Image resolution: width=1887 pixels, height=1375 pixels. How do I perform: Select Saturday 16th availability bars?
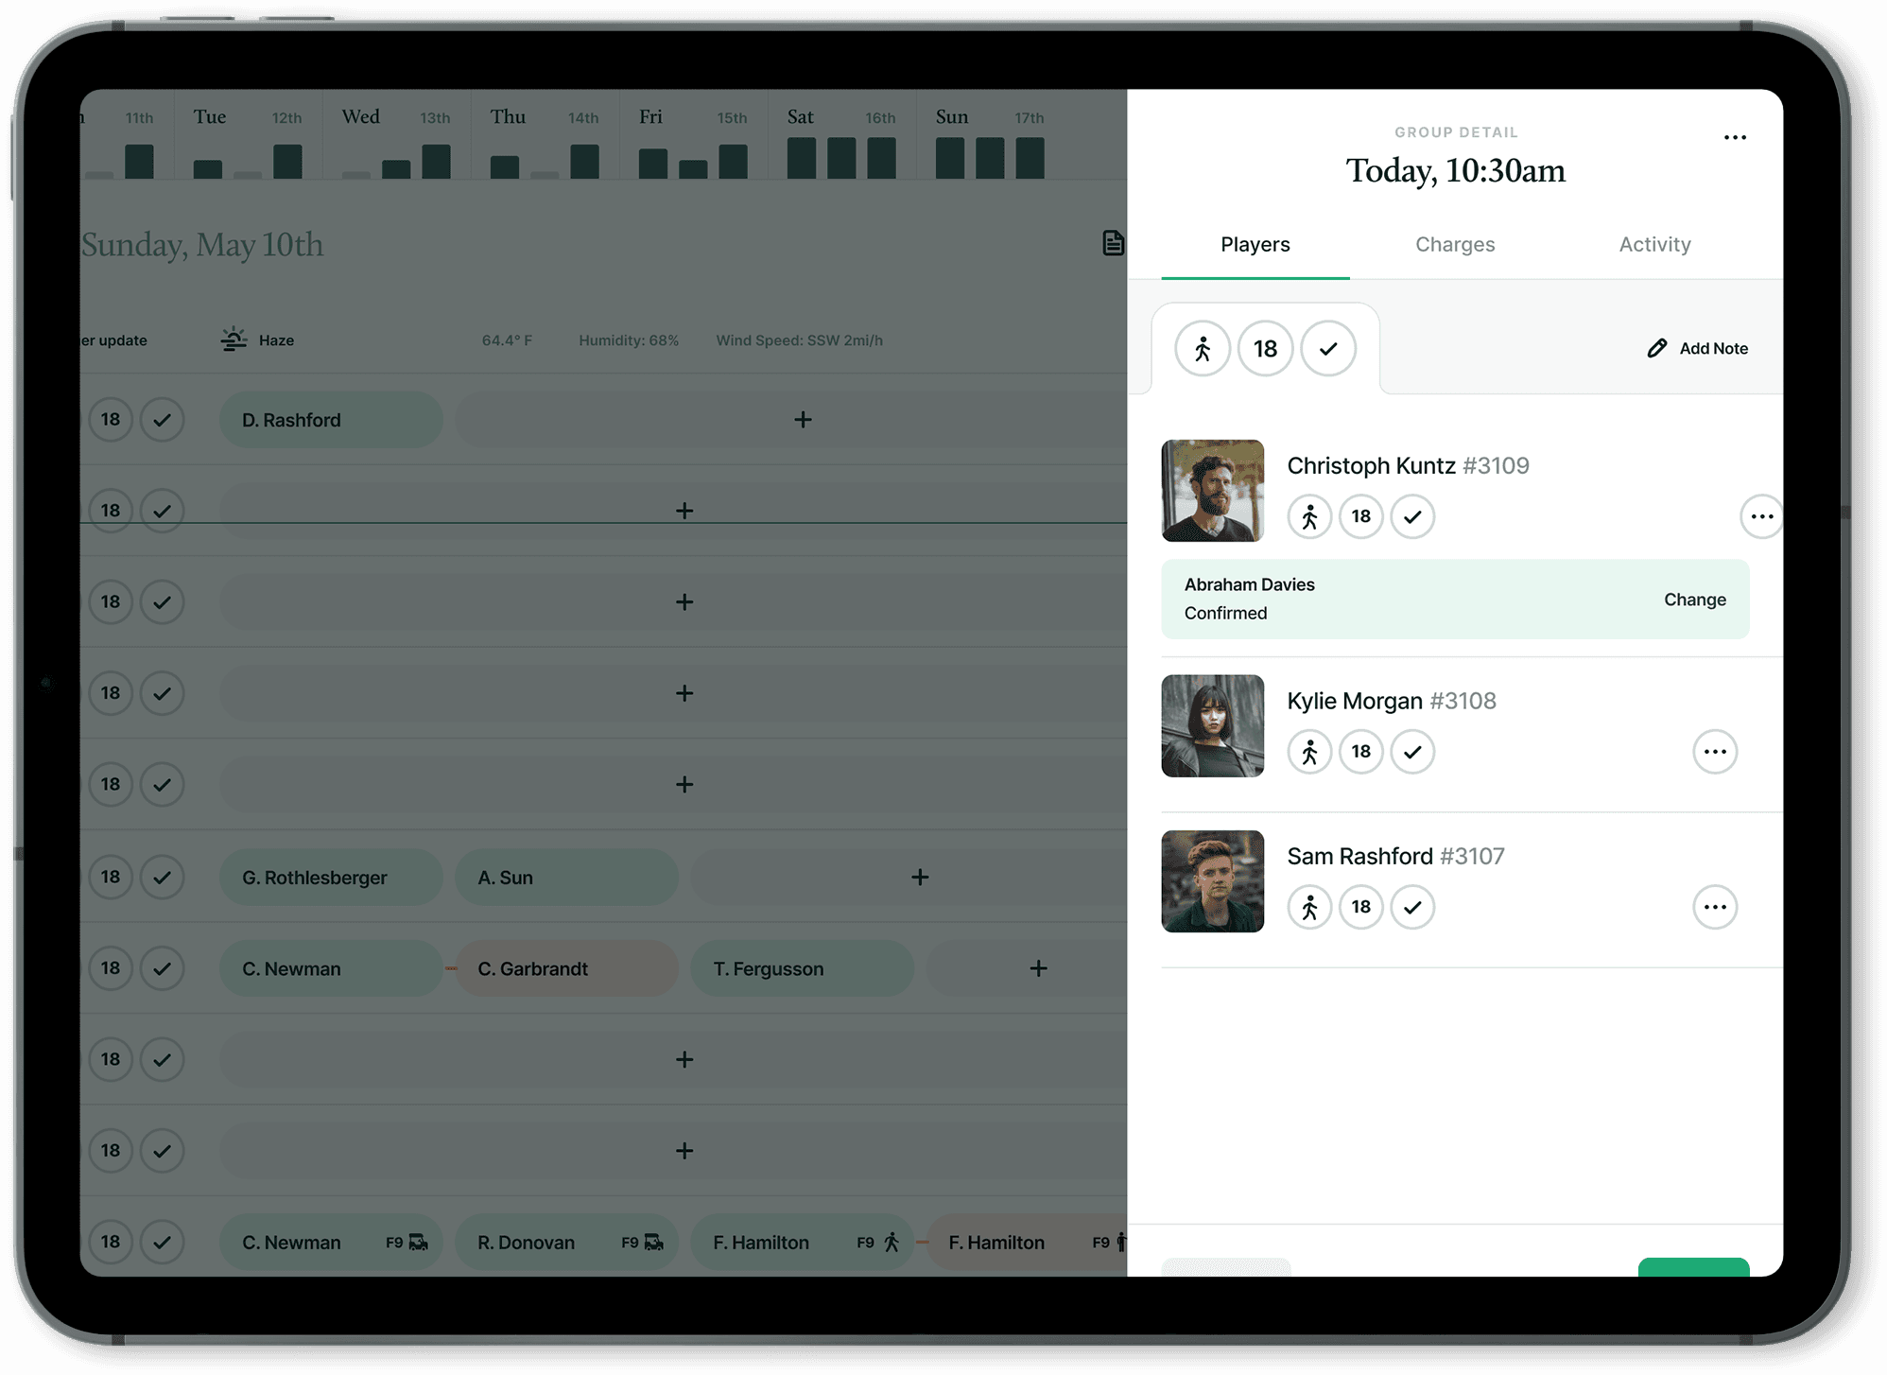tap(841, 157)
